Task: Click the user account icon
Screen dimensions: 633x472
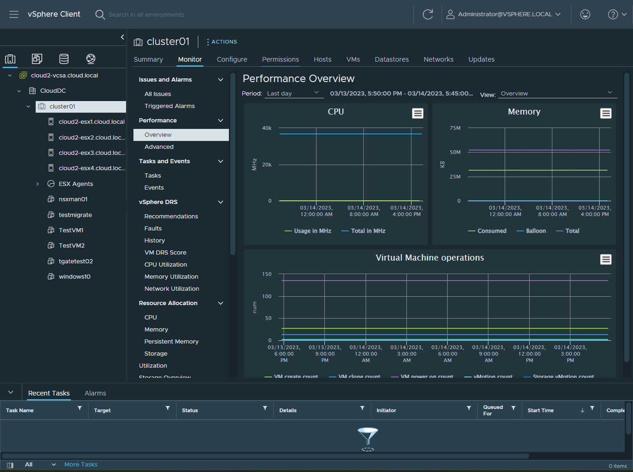Action: (x=450, y=14)
